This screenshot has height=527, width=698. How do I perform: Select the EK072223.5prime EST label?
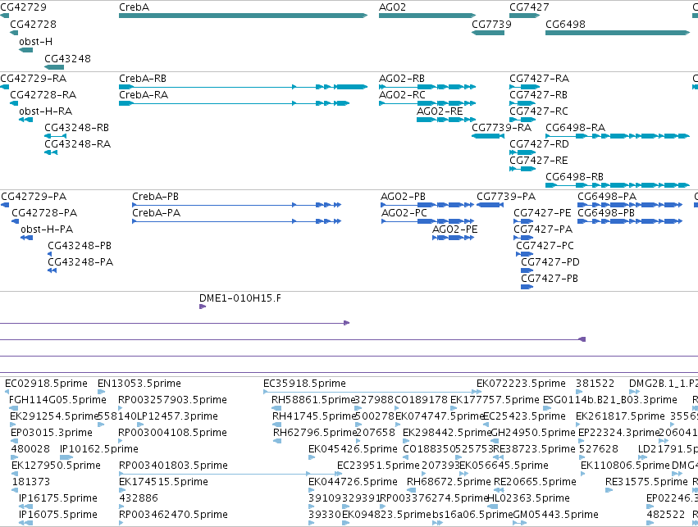click(x=521, y=384)
